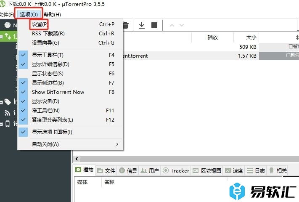Expand the devices tree node

[1, 124]
